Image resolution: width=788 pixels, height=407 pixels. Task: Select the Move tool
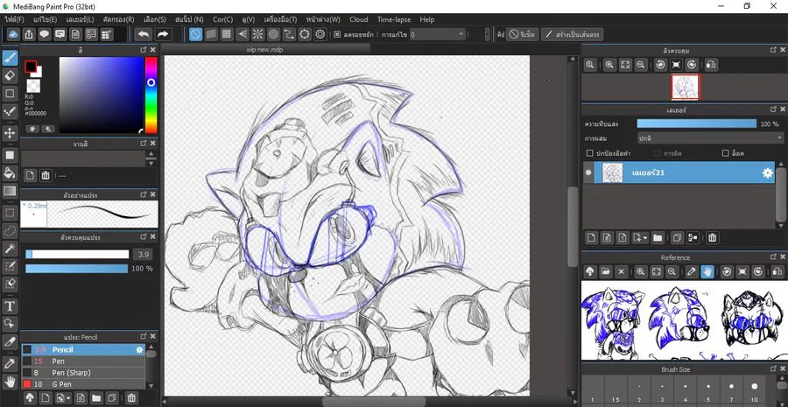(10, 133)
